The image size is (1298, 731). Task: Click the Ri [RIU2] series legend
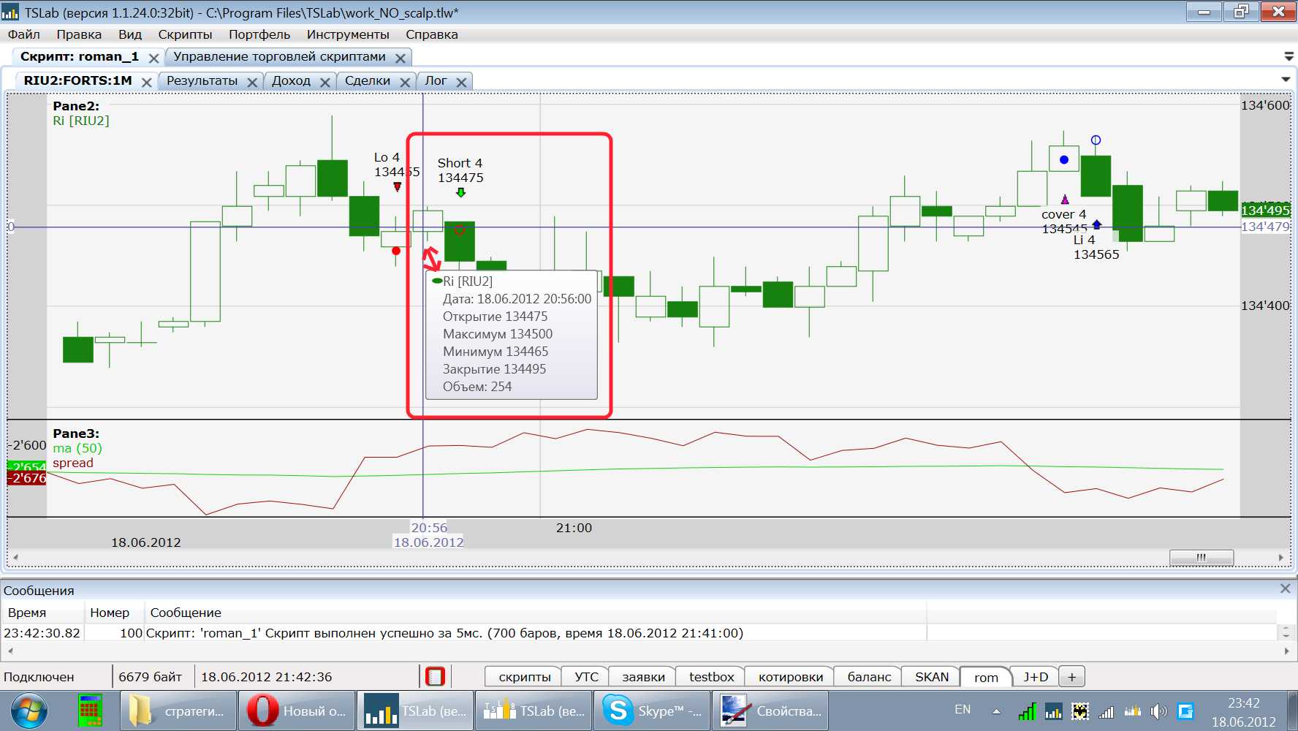(81, 121)
